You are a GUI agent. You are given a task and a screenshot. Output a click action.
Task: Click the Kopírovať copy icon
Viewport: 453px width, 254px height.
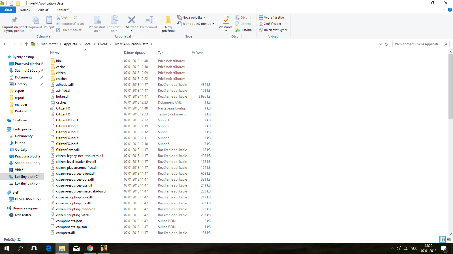coord(35,20)
